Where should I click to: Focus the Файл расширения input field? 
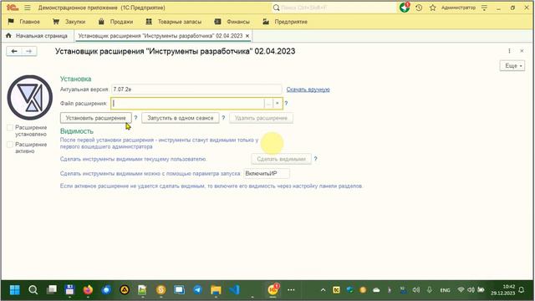click(x=187, y=103)
